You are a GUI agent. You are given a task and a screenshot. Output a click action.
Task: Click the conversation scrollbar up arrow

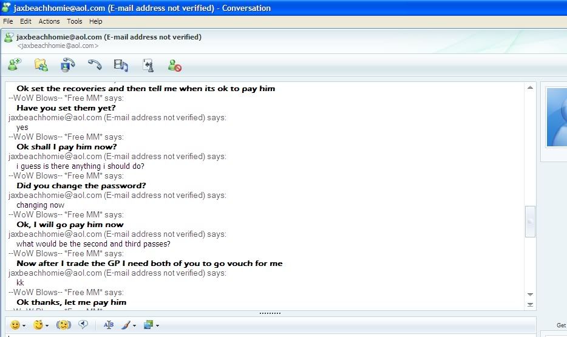tap(530, 87)
